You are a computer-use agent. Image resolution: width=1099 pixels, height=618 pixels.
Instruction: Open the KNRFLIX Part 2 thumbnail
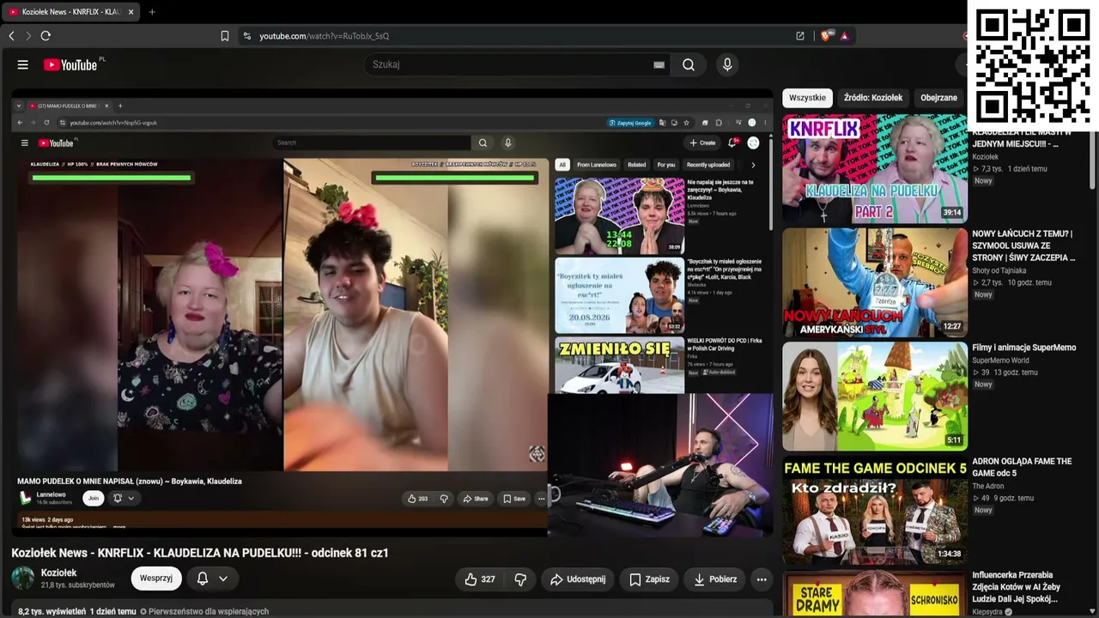coord(875,169)
